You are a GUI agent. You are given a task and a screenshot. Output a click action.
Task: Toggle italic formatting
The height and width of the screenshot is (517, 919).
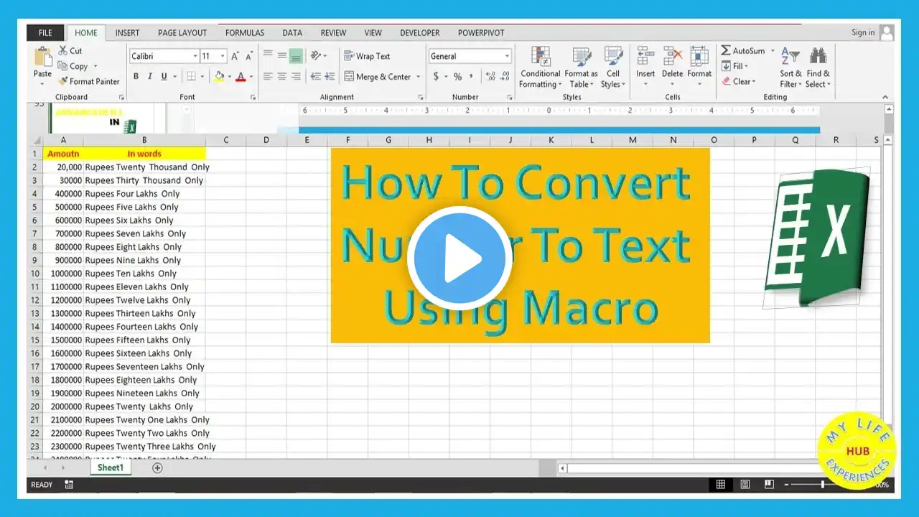point(149,77)
